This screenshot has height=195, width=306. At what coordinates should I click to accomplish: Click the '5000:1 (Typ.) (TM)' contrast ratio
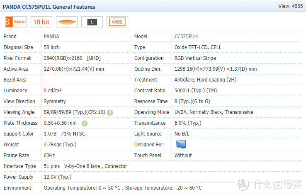(x=196, y=91)
